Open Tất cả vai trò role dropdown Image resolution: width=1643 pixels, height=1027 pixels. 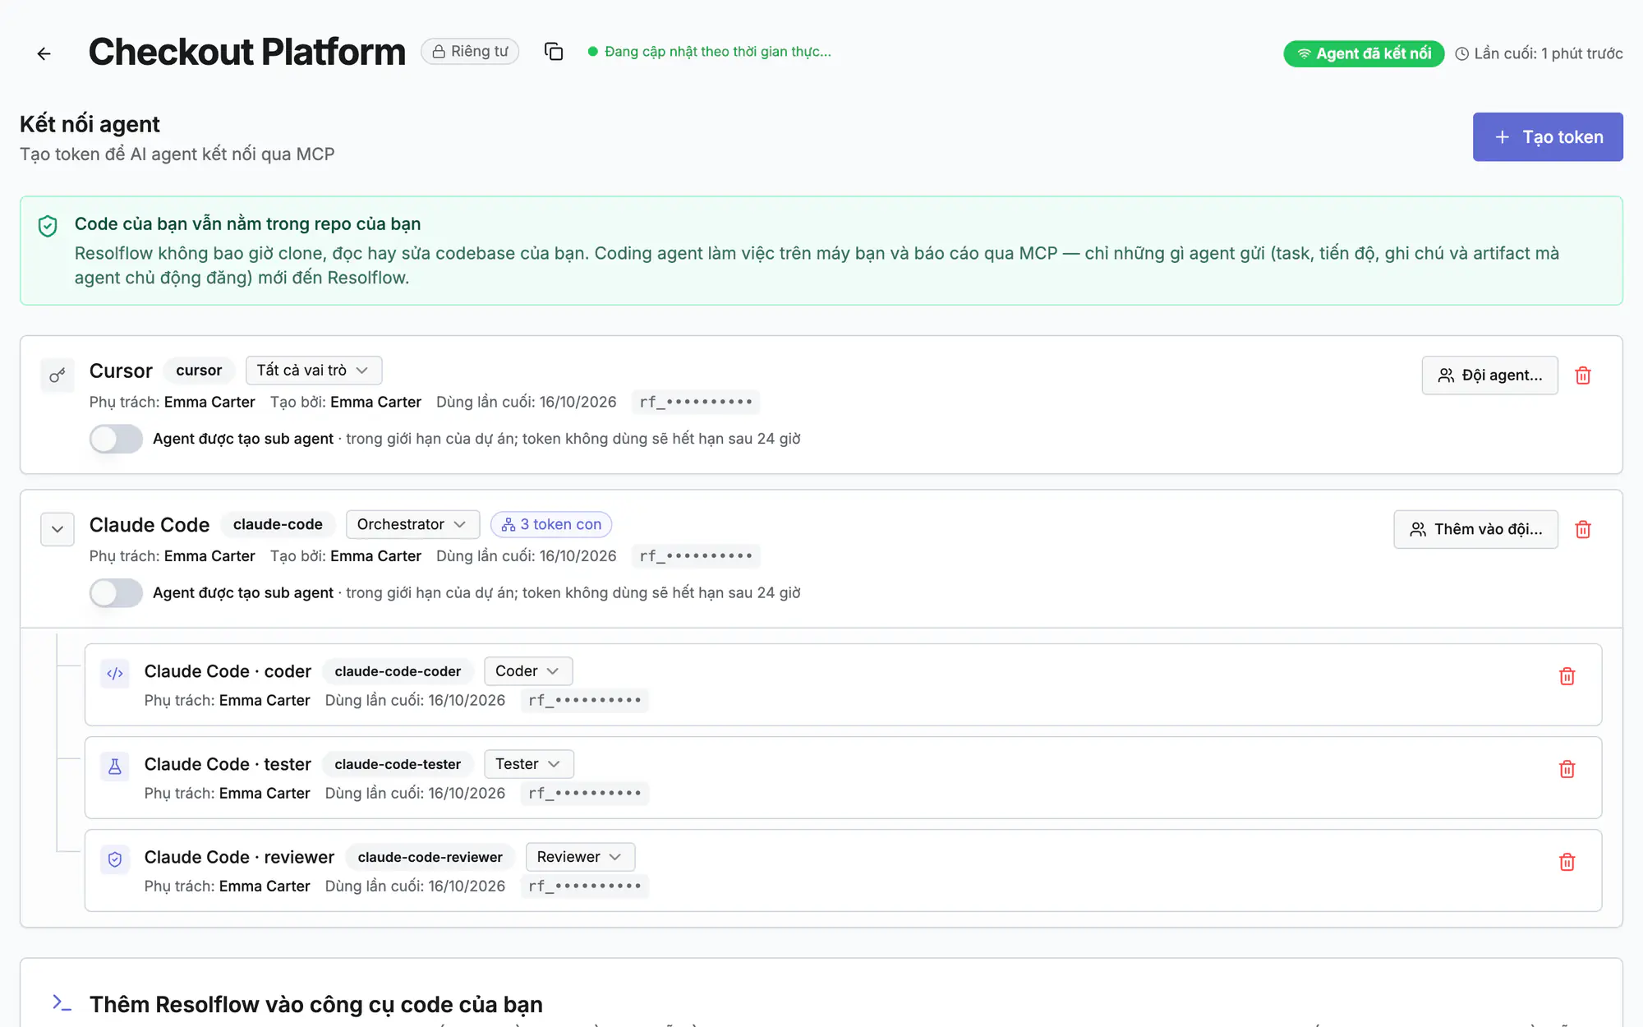314,371
